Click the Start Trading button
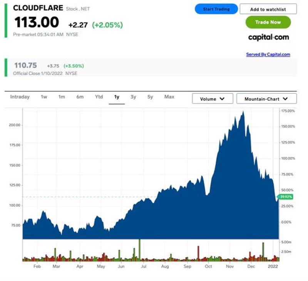The image size is (308, 281). tap(216, 9)
